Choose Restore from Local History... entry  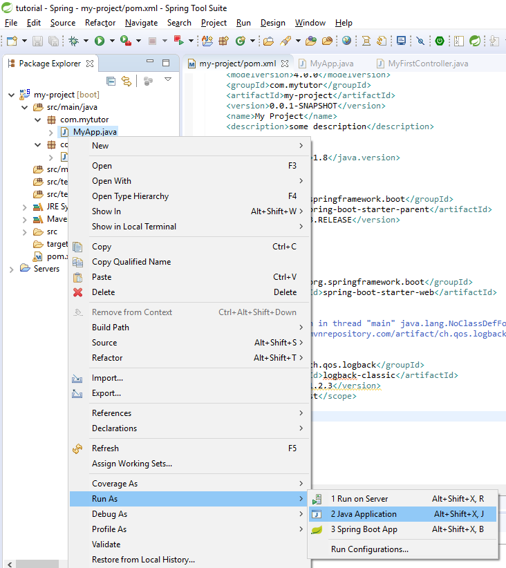(x=190, y=560)
